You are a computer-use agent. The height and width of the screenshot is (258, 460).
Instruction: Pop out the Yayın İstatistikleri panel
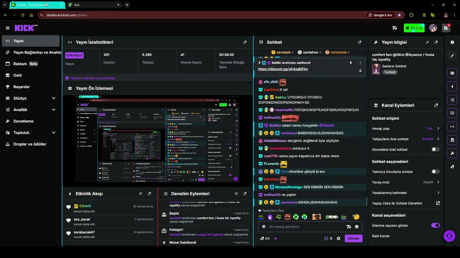click(245, 42)
